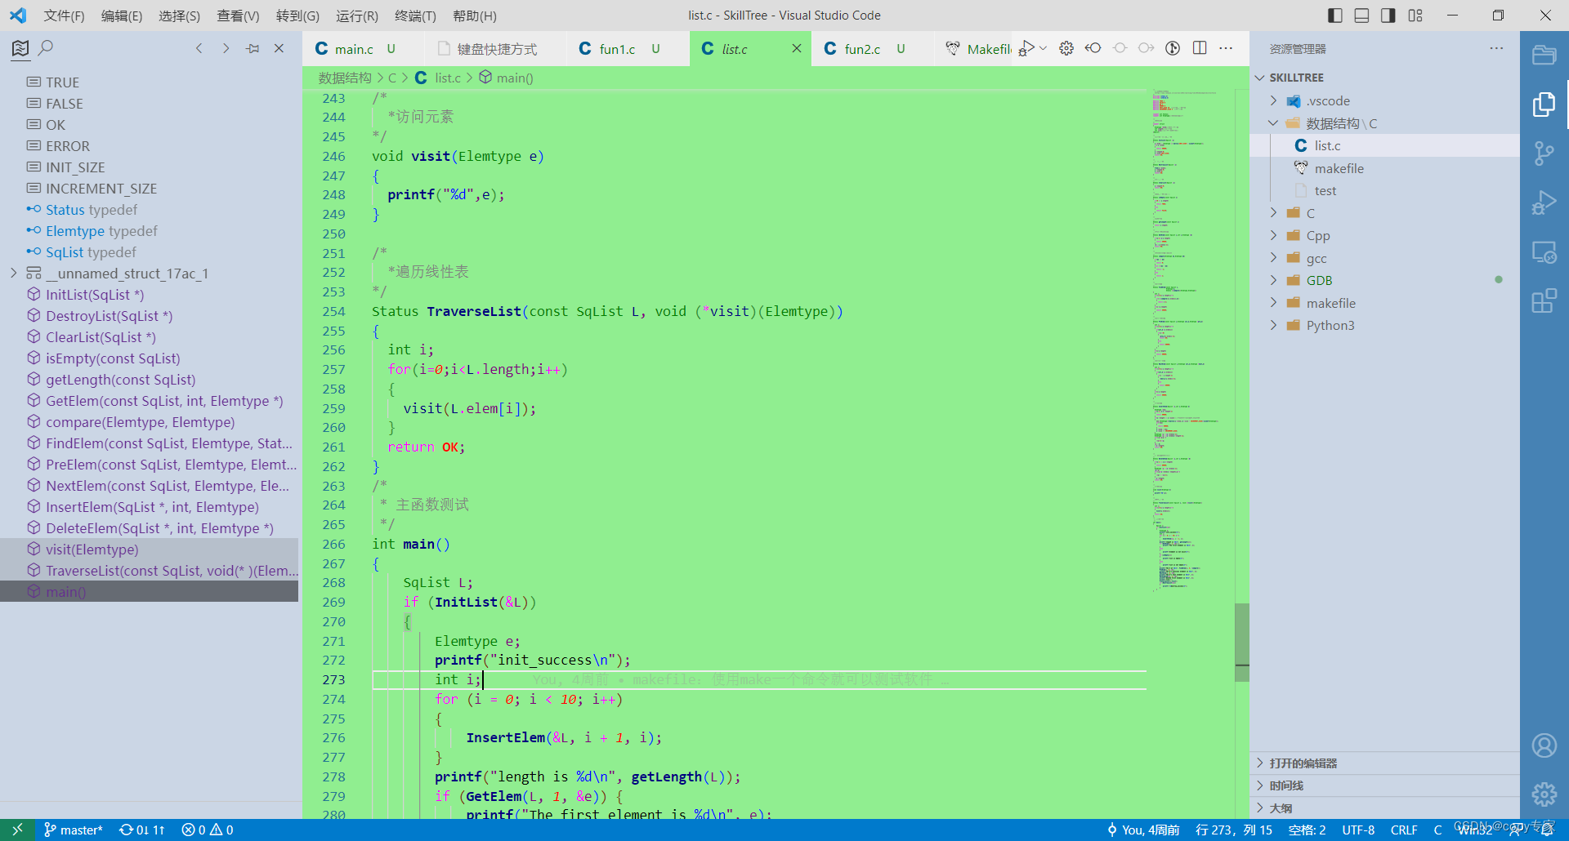Click UTF-8 encoding in status bar
The image size is (1569, 841).
[x=1358, y=830]
